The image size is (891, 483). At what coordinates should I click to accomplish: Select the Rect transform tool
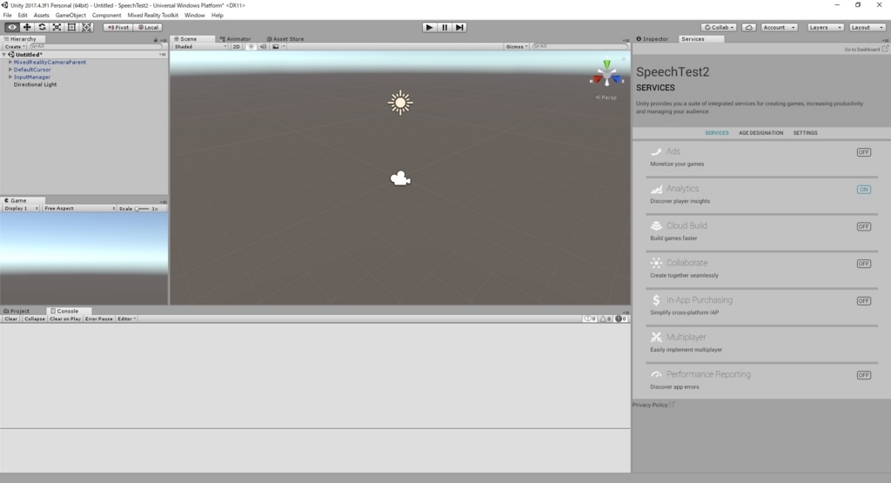click(x=71, y=27)
